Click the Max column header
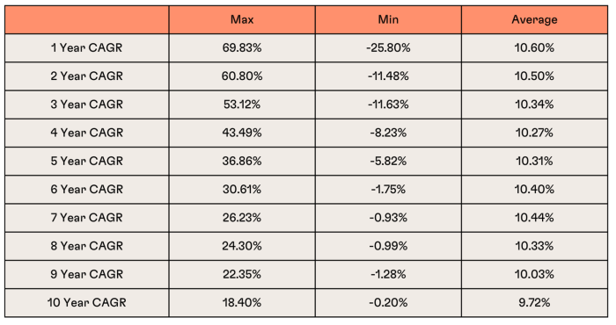Viewport: 616px width, 325px height. pos(242,19)
